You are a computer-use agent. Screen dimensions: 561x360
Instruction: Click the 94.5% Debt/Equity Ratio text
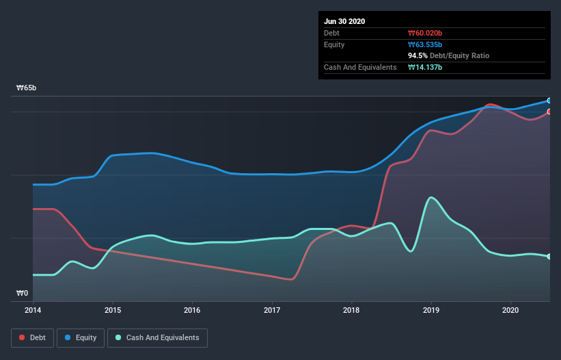point(449,56)
